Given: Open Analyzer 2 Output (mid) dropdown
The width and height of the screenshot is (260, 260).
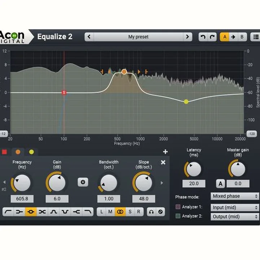Looking at the screenshot, I should pyautogui.click(x=235, y=217).
